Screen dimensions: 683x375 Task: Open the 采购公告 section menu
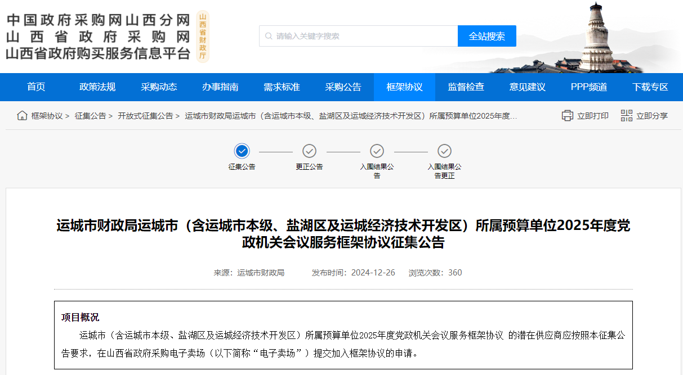pyautogui.click(x=343, y=87)
